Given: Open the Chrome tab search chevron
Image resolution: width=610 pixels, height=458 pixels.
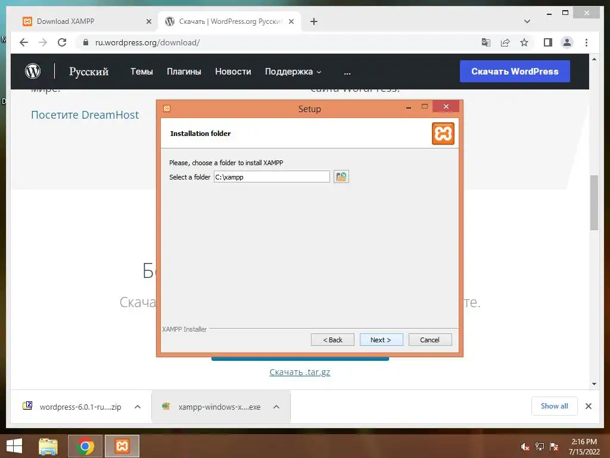Looking at the screenshot, I should (527, 21).
